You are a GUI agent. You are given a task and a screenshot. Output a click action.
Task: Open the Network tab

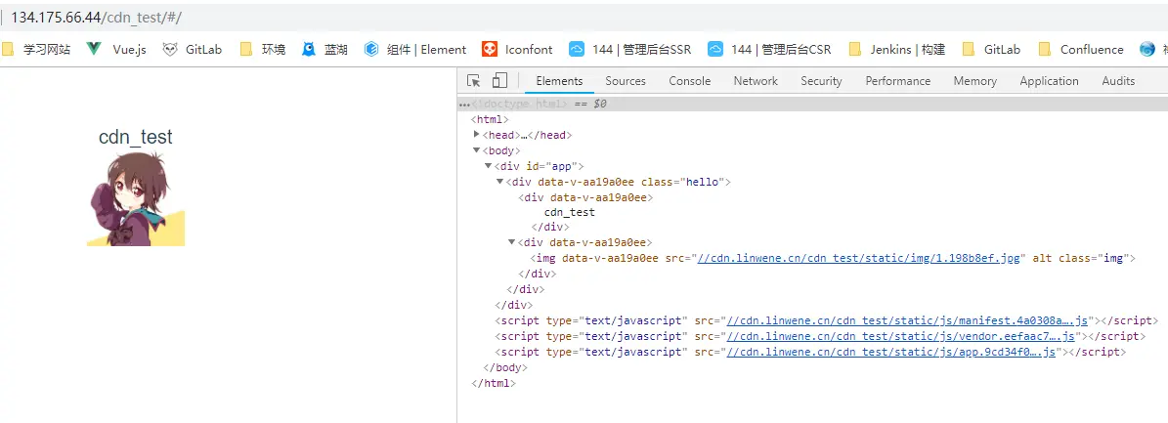pos(756,81)
